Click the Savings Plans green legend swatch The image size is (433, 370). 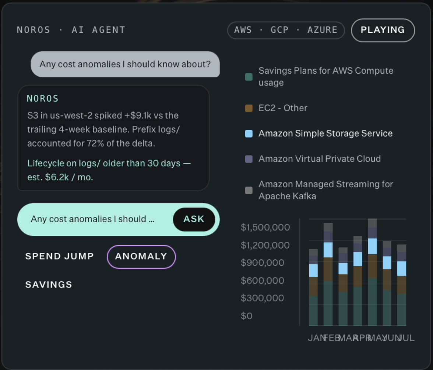[249, 77]
